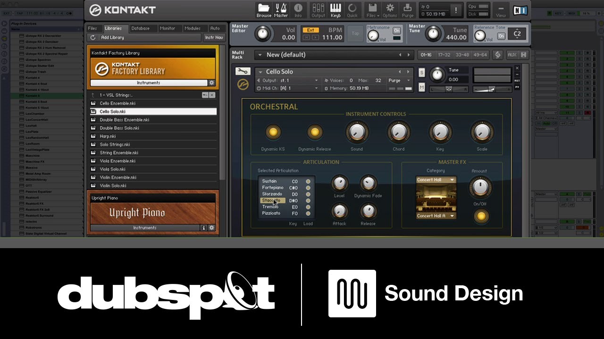
Task: Open the Concert Hall category dropdown
Action: click(436, 180)
